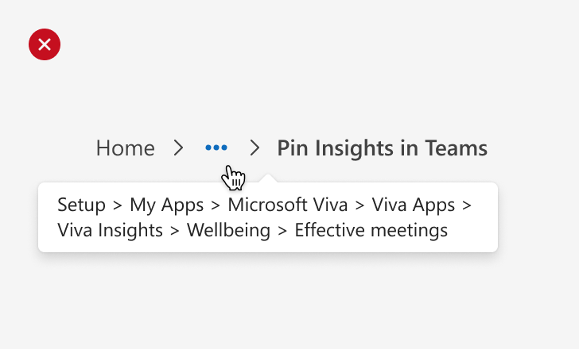Screen dimensions: 579x349
Task: Choose Viva Apps in the tooltip path
Action: tap(414, 205)
